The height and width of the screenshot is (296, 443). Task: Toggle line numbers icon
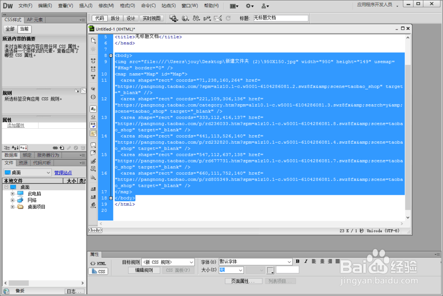click(x=93, y=109)
